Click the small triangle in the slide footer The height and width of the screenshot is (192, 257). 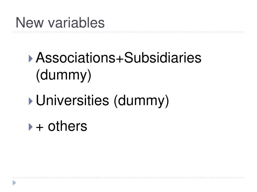(14, 183)
